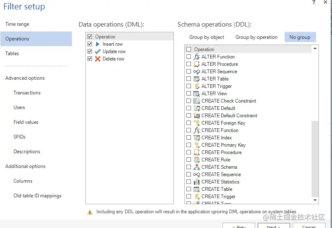Click the Insert row blue arrow icon
The height and width of the screenshot is (228, 332).
pos(98,44)
